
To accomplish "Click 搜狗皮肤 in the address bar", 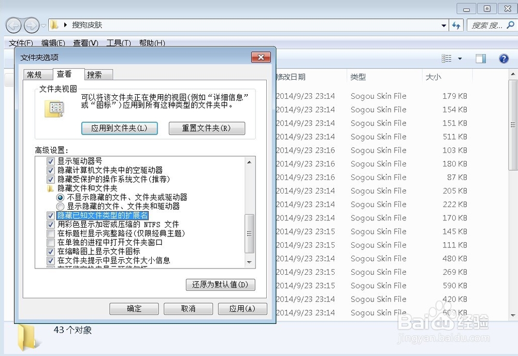I will pos(87,25).
